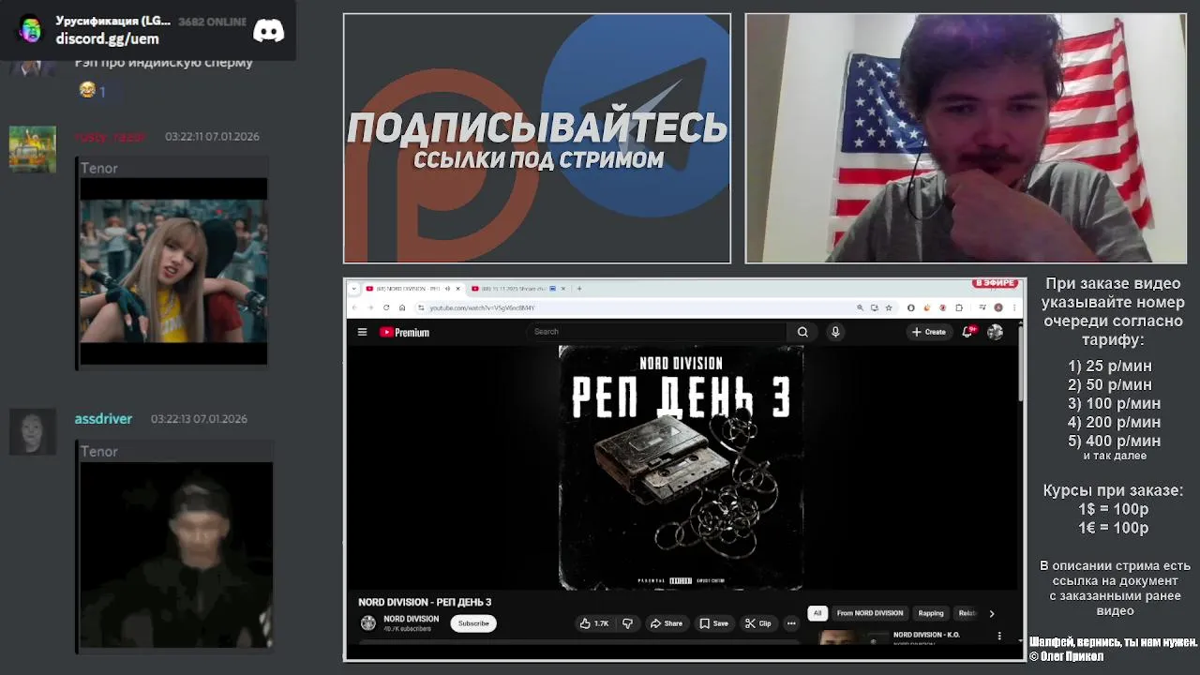The height and width of the screenshot is (675, 1200).
Task: Click the NORD DIVISION channel avatar
Action: coord(368,623)
